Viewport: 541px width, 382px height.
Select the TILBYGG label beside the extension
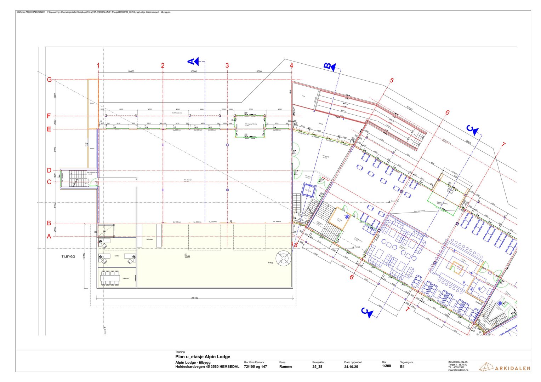click(x=68, y=257)
